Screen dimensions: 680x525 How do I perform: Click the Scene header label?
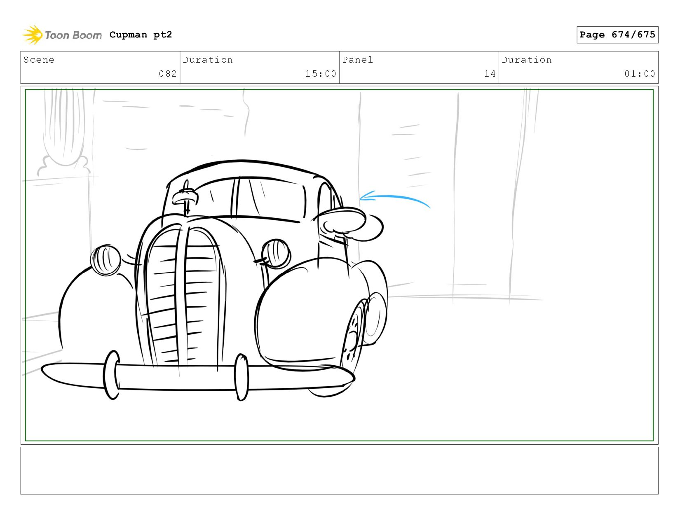39,60
